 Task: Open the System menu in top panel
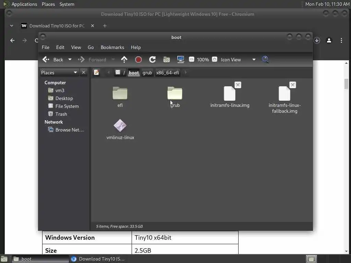tap(67, 4)
